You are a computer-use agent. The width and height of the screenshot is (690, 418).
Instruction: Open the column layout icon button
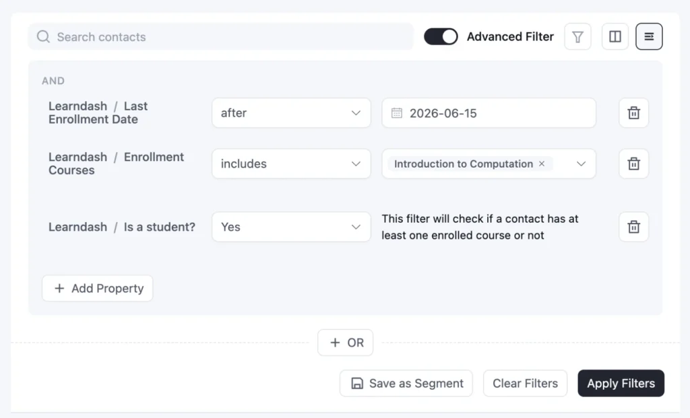tap(615, 36)
